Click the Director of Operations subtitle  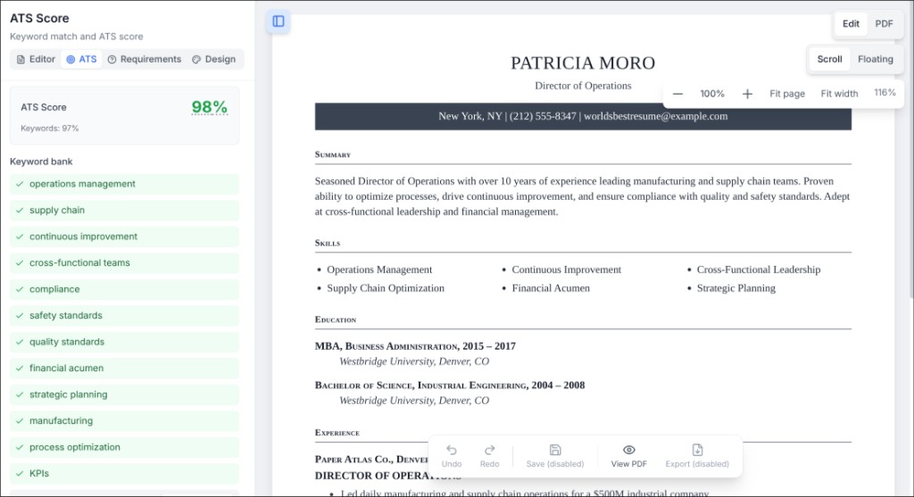point(583,86)
